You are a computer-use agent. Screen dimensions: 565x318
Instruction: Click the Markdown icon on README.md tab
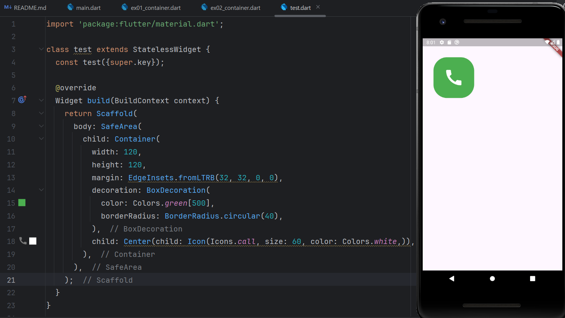coord(8,7)
